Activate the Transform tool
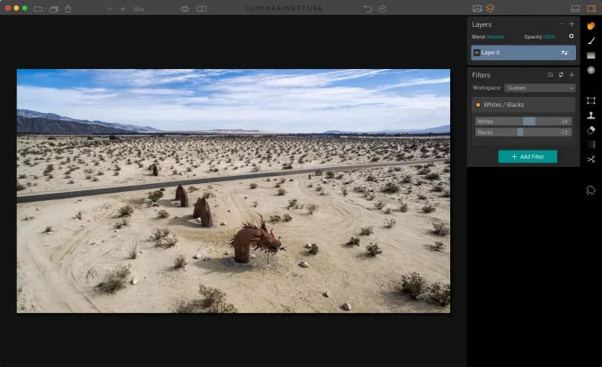Viewport: 602px width, 367px height. point(591,100)
